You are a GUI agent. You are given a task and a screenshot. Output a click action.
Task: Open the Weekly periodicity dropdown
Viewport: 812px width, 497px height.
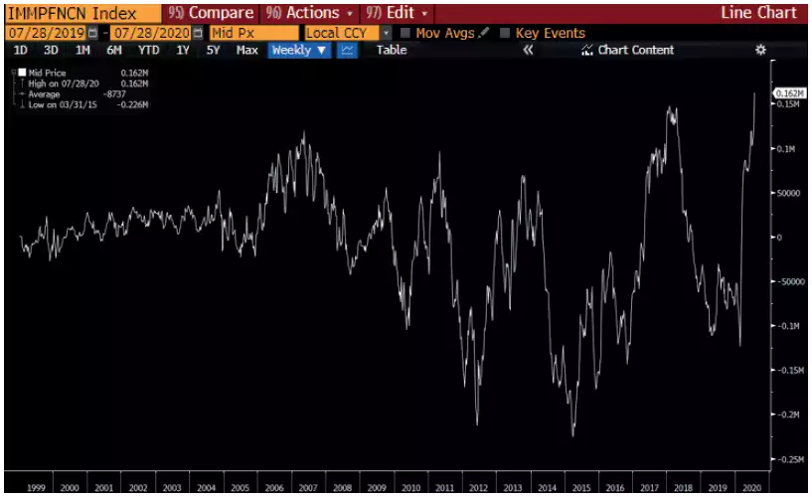299,51
